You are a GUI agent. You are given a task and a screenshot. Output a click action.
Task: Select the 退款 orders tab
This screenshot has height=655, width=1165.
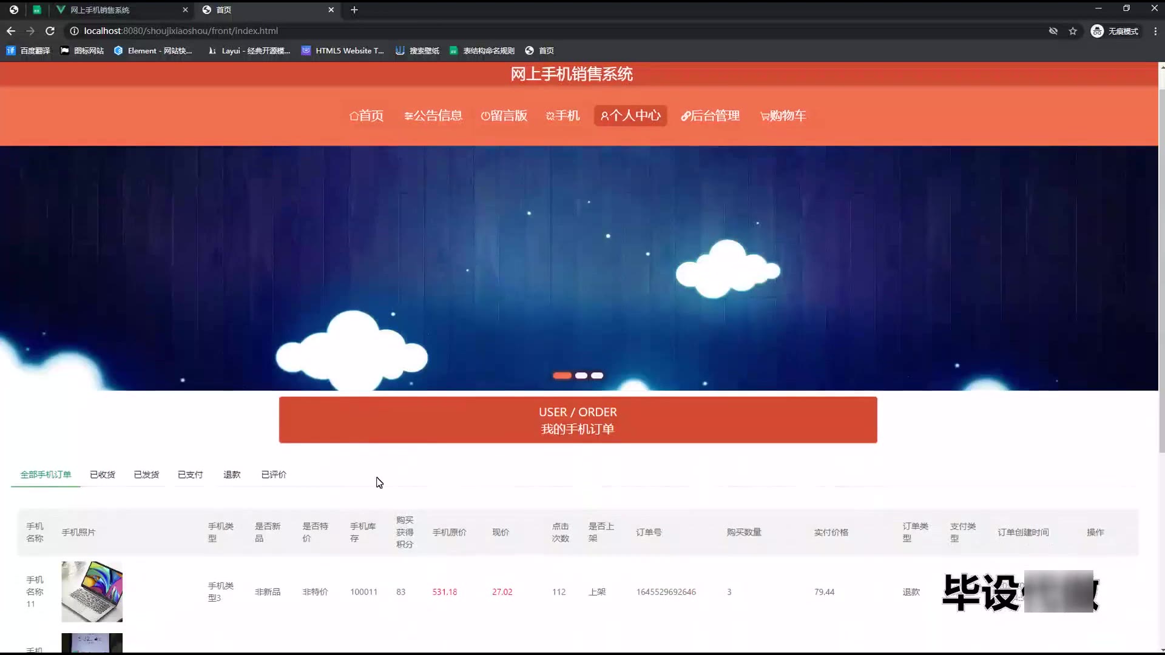(x=232, y=475)
